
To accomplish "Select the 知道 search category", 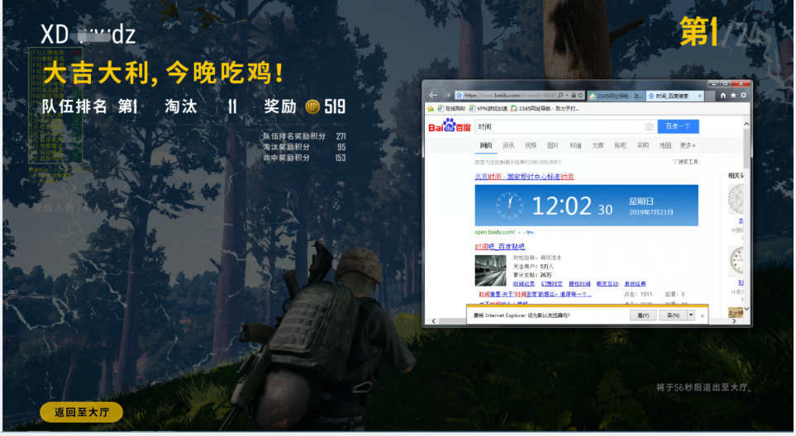I will (575, 145).
